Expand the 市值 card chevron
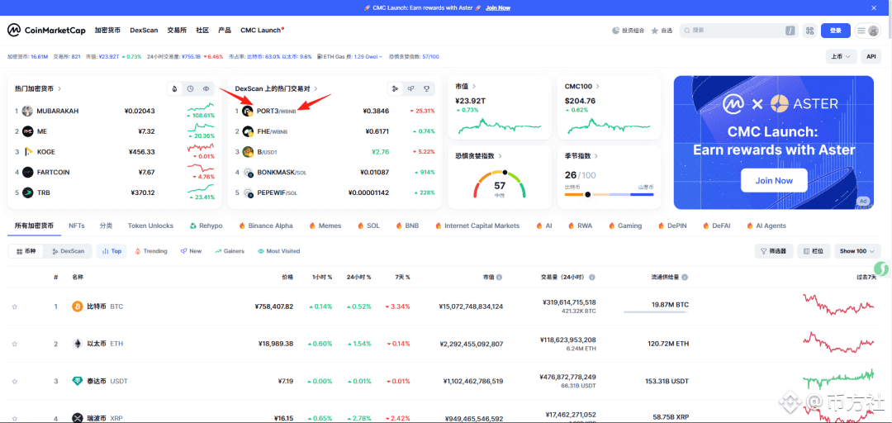Viewport: 892px width, 423px height. pyautogui.click(x=474, y=87)
